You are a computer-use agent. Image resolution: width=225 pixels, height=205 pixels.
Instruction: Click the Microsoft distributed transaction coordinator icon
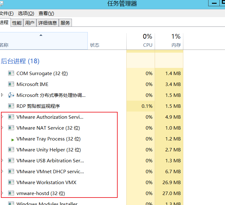(x=11, y=95)
